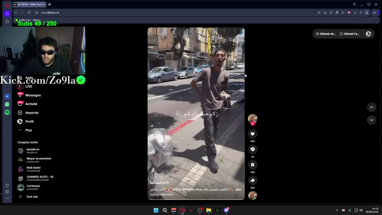Open Profil in the TikTok sidebar

point(26,122)
